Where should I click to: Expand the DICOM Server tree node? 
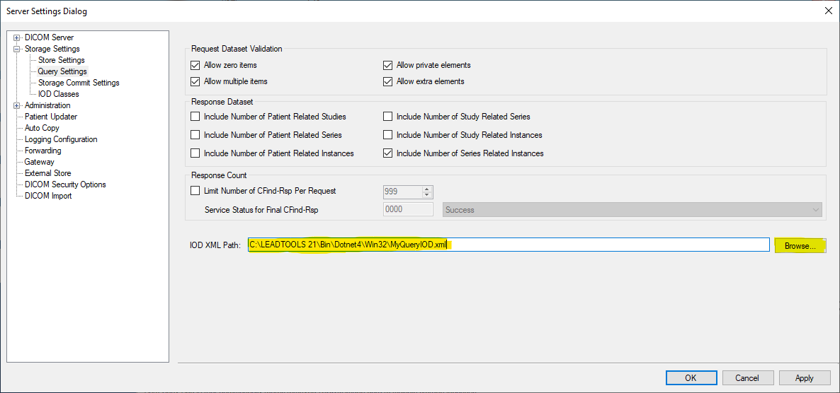(x=16, y=37)
